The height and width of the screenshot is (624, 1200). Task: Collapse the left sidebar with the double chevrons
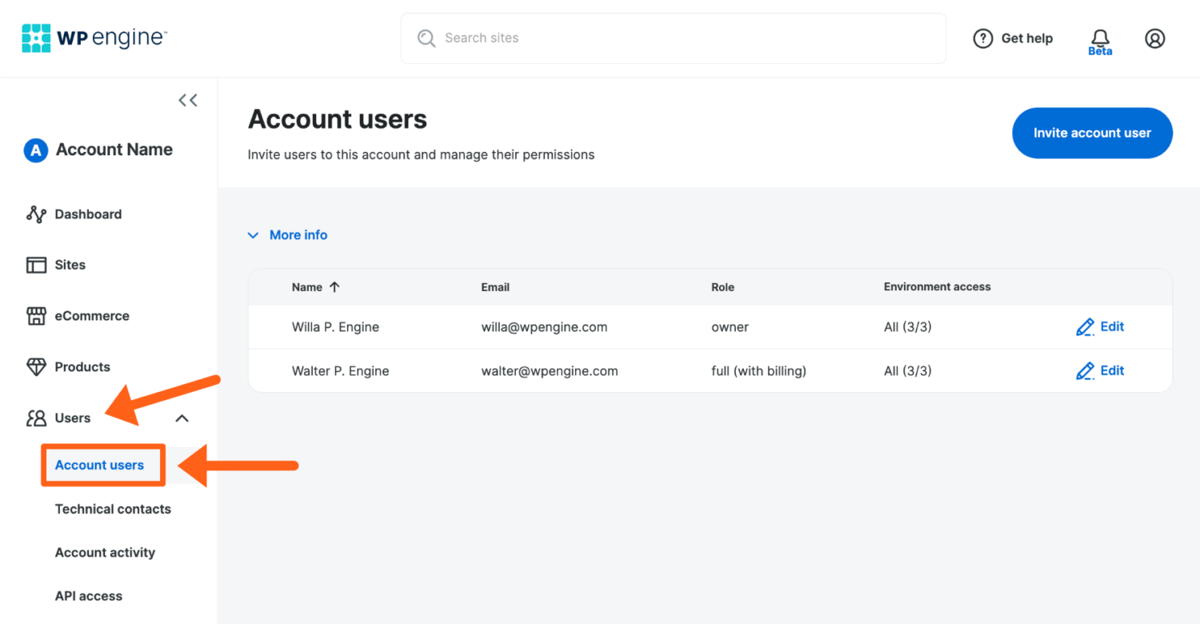pyautogui.click(x=187, y=99)
